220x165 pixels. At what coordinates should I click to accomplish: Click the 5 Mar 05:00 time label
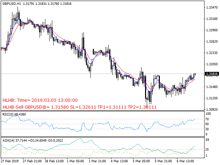141,161
